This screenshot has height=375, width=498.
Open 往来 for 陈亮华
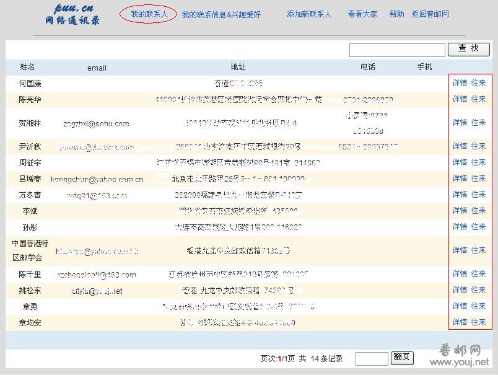coord(478,99)
